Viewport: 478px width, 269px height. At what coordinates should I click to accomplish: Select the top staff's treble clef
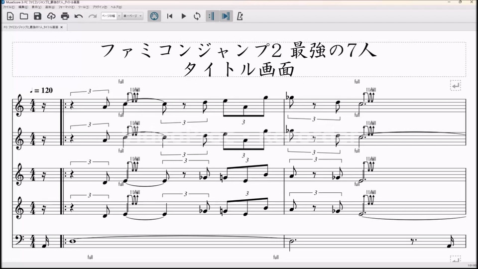pos(19,105)
